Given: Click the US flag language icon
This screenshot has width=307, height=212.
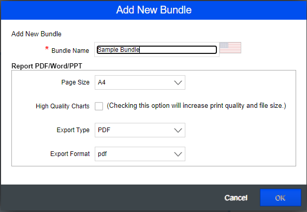Looking at the screenshot, I should [230, 48].
